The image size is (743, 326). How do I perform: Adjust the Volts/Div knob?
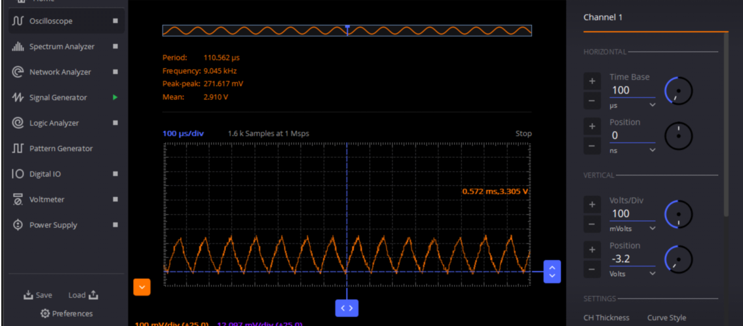tap(679, 214)
